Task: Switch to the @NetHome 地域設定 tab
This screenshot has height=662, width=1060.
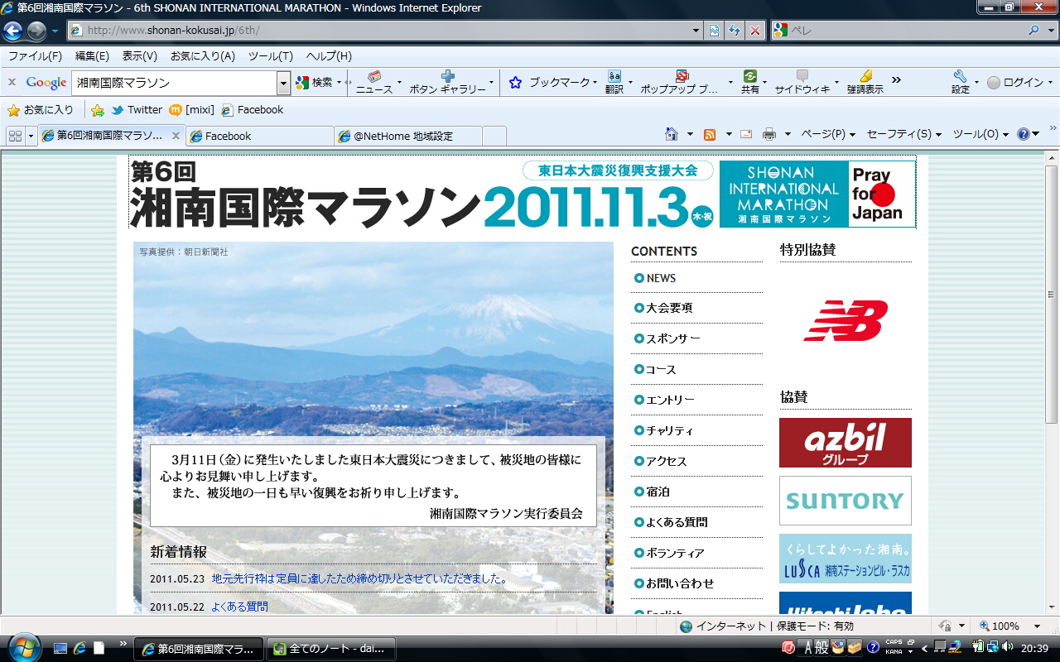Action: 408,136
